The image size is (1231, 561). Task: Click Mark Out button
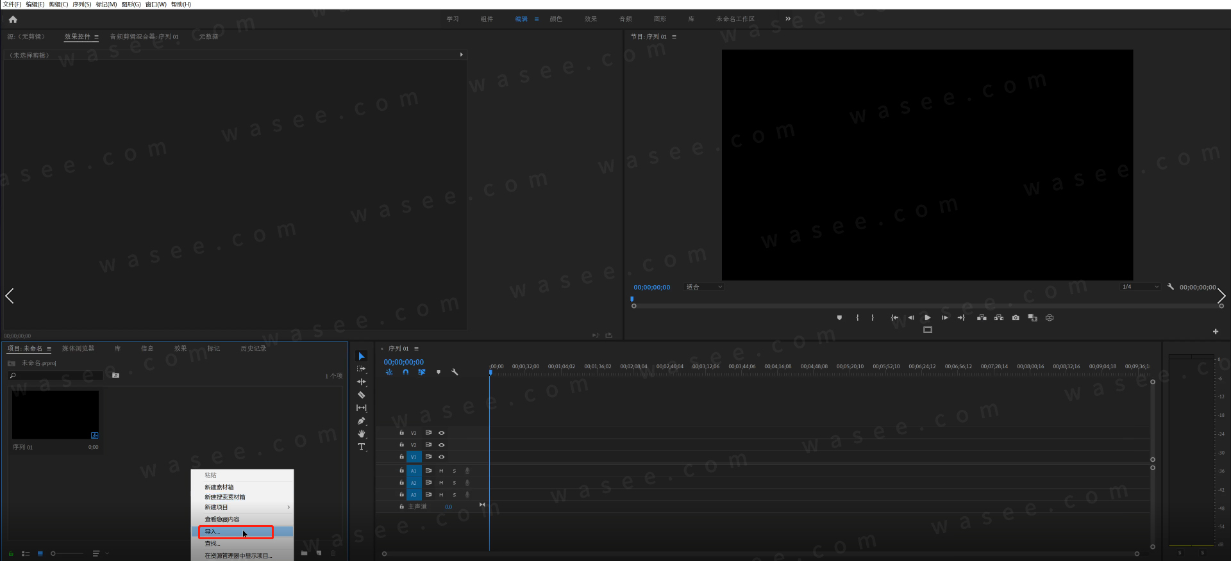point(873,318)
